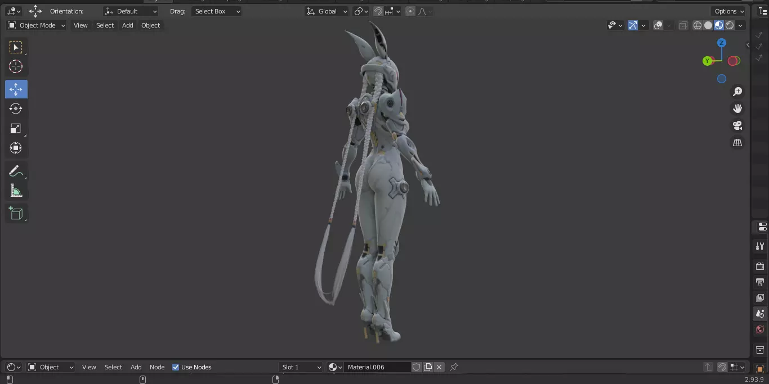
Task: Open the viewport View menu
Action: coord(81,25)
